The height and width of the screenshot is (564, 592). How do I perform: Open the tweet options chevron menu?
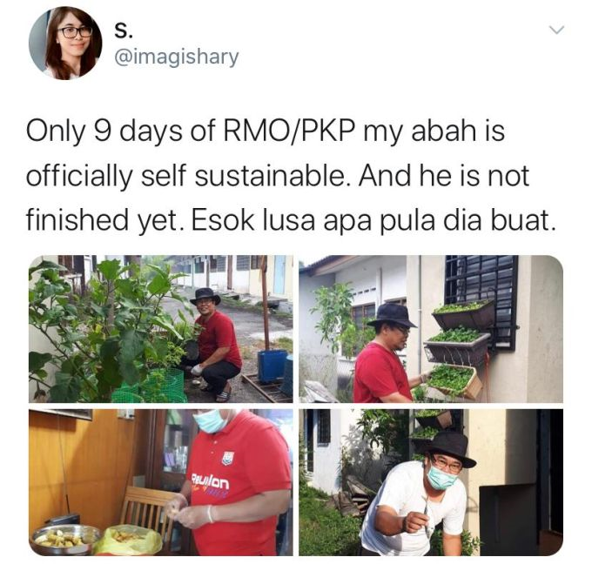click(556, 30)
